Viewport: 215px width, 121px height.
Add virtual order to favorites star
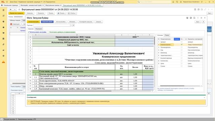19,9
